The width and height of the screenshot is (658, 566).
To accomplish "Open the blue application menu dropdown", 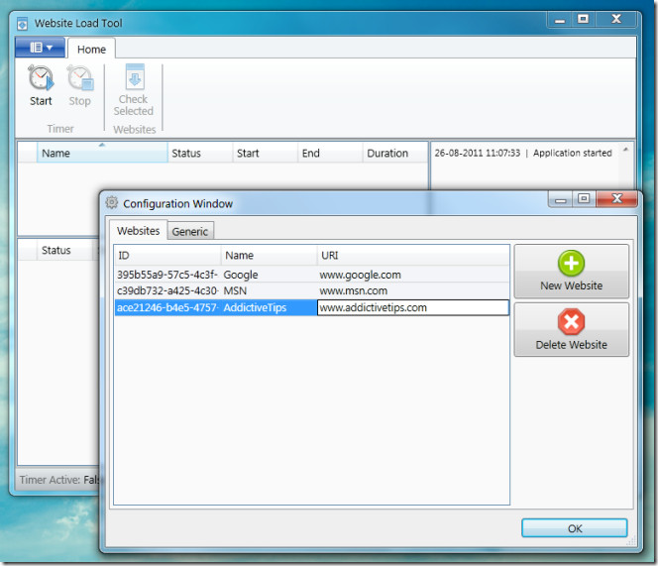I will tap(41, 48).
